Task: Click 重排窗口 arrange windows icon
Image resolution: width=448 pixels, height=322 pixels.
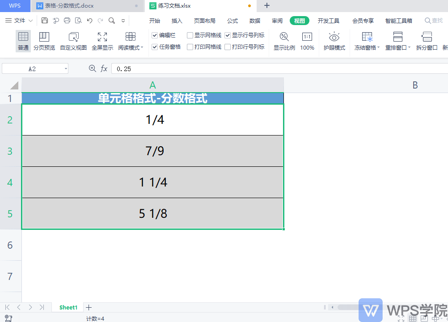Action: [398, 37]
